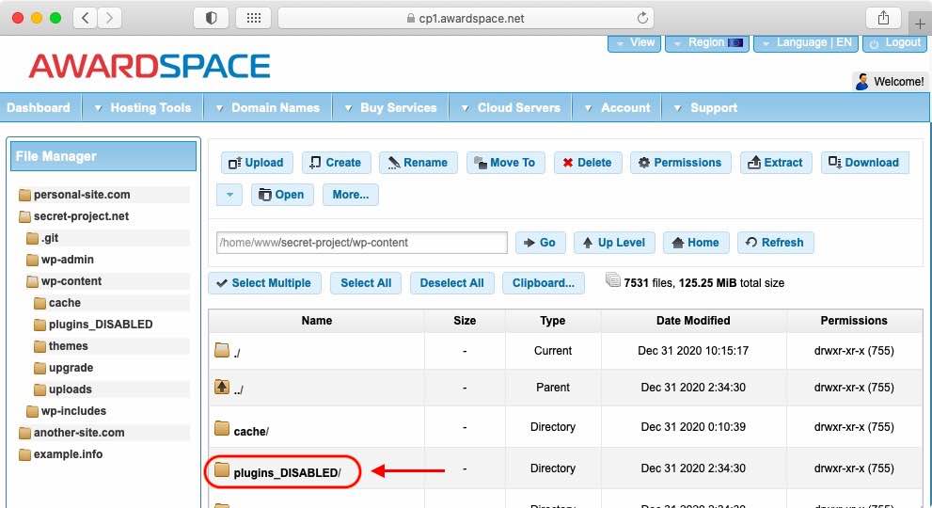Click the Delete button
This screenshot has width=932, height=508.
587,163
